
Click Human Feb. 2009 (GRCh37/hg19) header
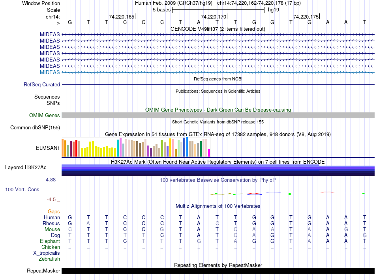pyautogui.click(x=174, y=3)
